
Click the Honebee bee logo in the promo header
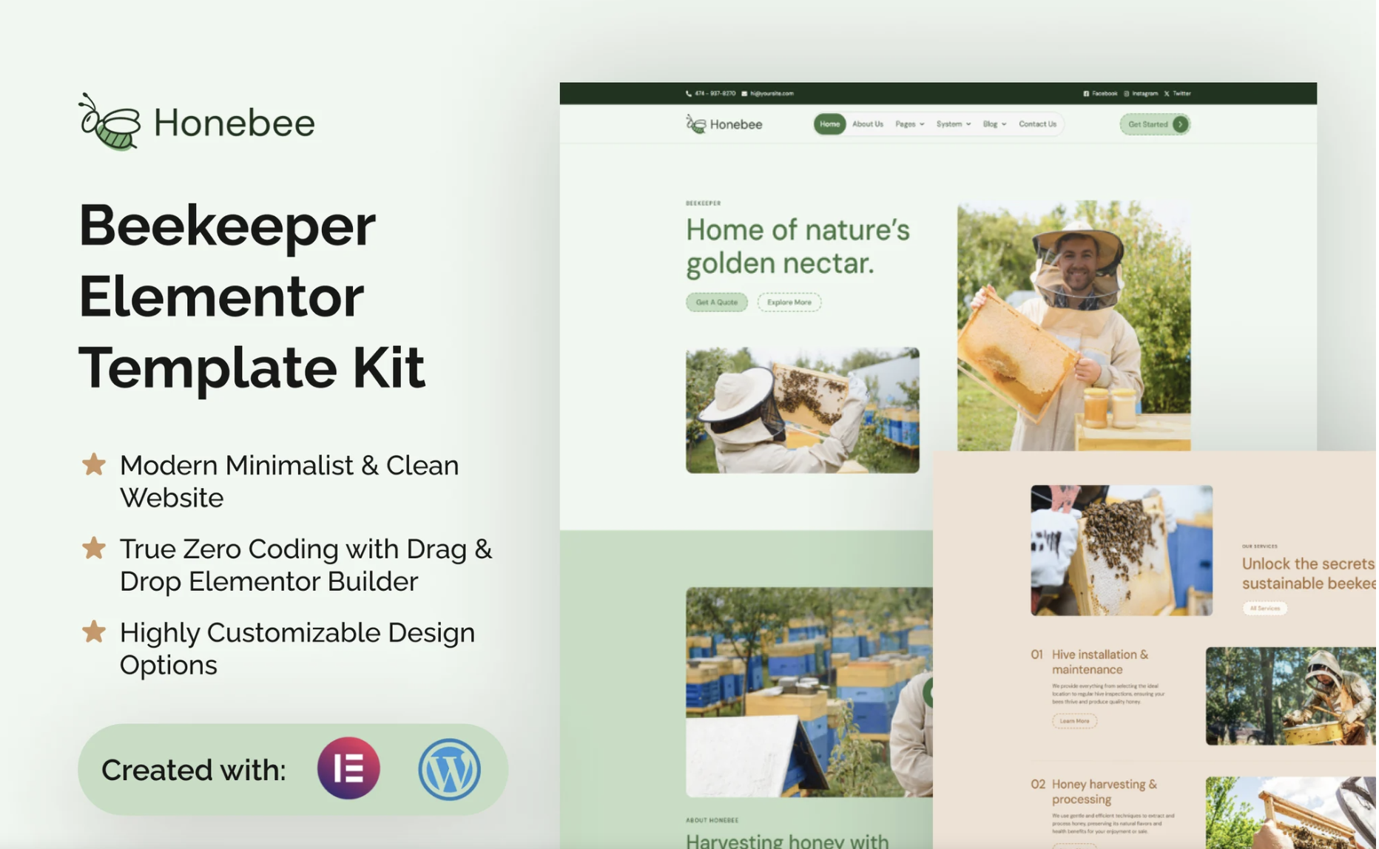coord(110,122)
